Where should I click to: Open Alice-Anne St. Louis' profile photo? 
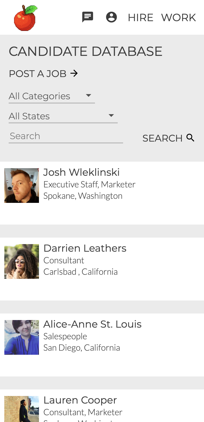coord(22,337)
